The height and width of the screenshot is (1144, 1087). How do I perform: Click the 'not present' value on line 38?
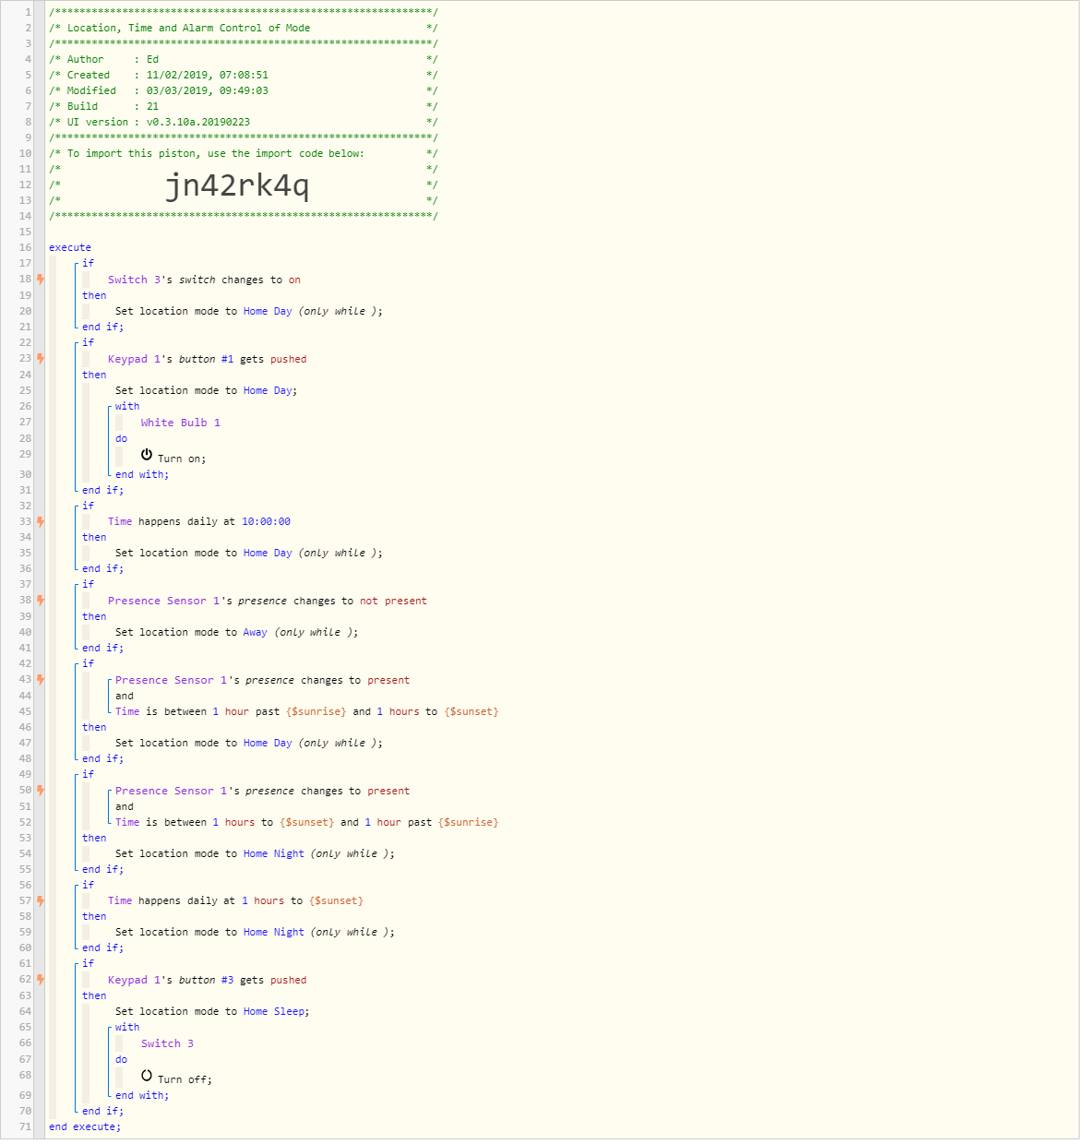tap(393, 601)
